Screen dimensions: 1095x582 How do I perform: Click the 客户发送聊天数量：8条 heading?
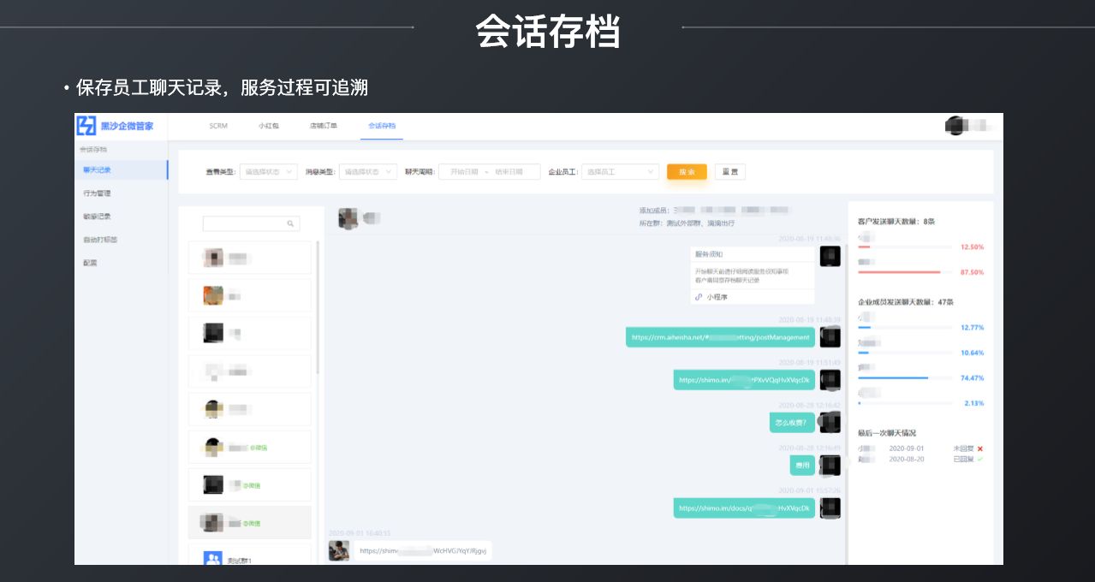click(896, 222)
